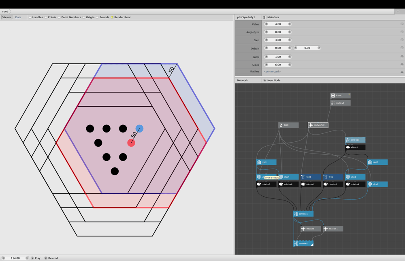This screenshot has width=405, height=261.
Task: Click the AngleSym value field 0.00
Action: (x=278, y=32)
